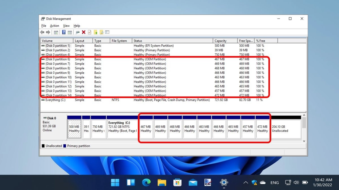Toggle the Show/Hide Console Tree icon
The height and width of the screenshot is (190, 339).
tap(56, 32)
